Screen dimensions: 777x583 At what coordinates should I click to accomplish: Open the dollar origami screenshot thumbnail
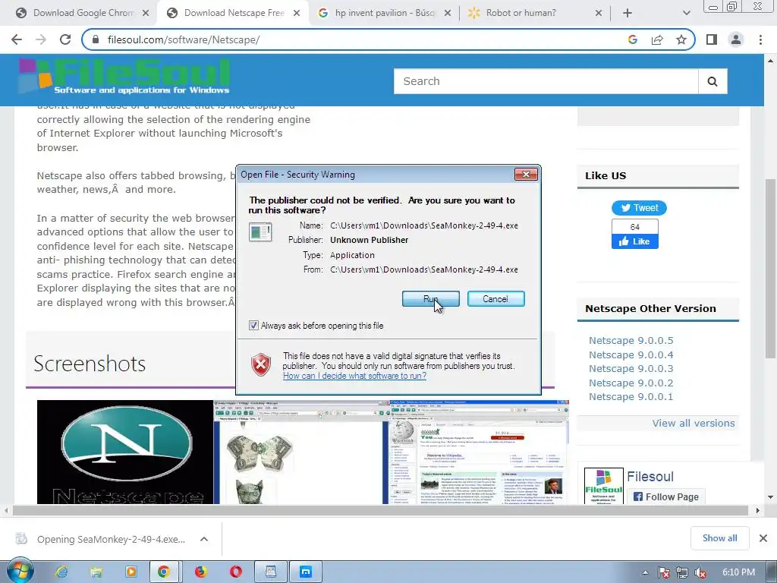coord(300,452)
